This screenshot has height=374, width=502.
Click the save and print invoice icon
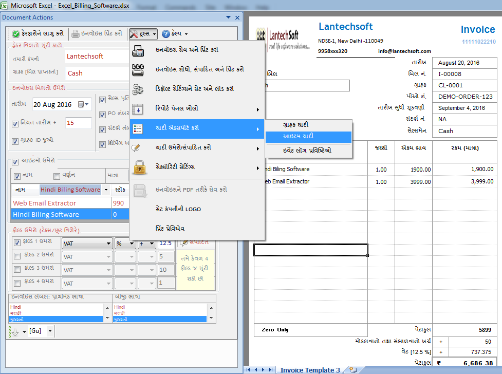[x=138, y=50]
